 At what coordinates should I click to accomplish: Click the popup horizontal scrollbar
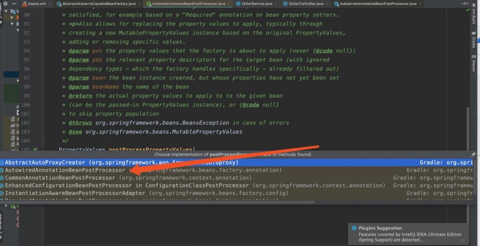157,202
